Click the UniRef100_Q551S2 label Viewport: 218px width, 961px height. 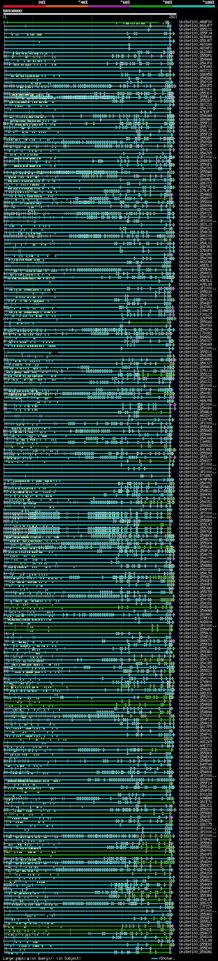coord(196,374)
